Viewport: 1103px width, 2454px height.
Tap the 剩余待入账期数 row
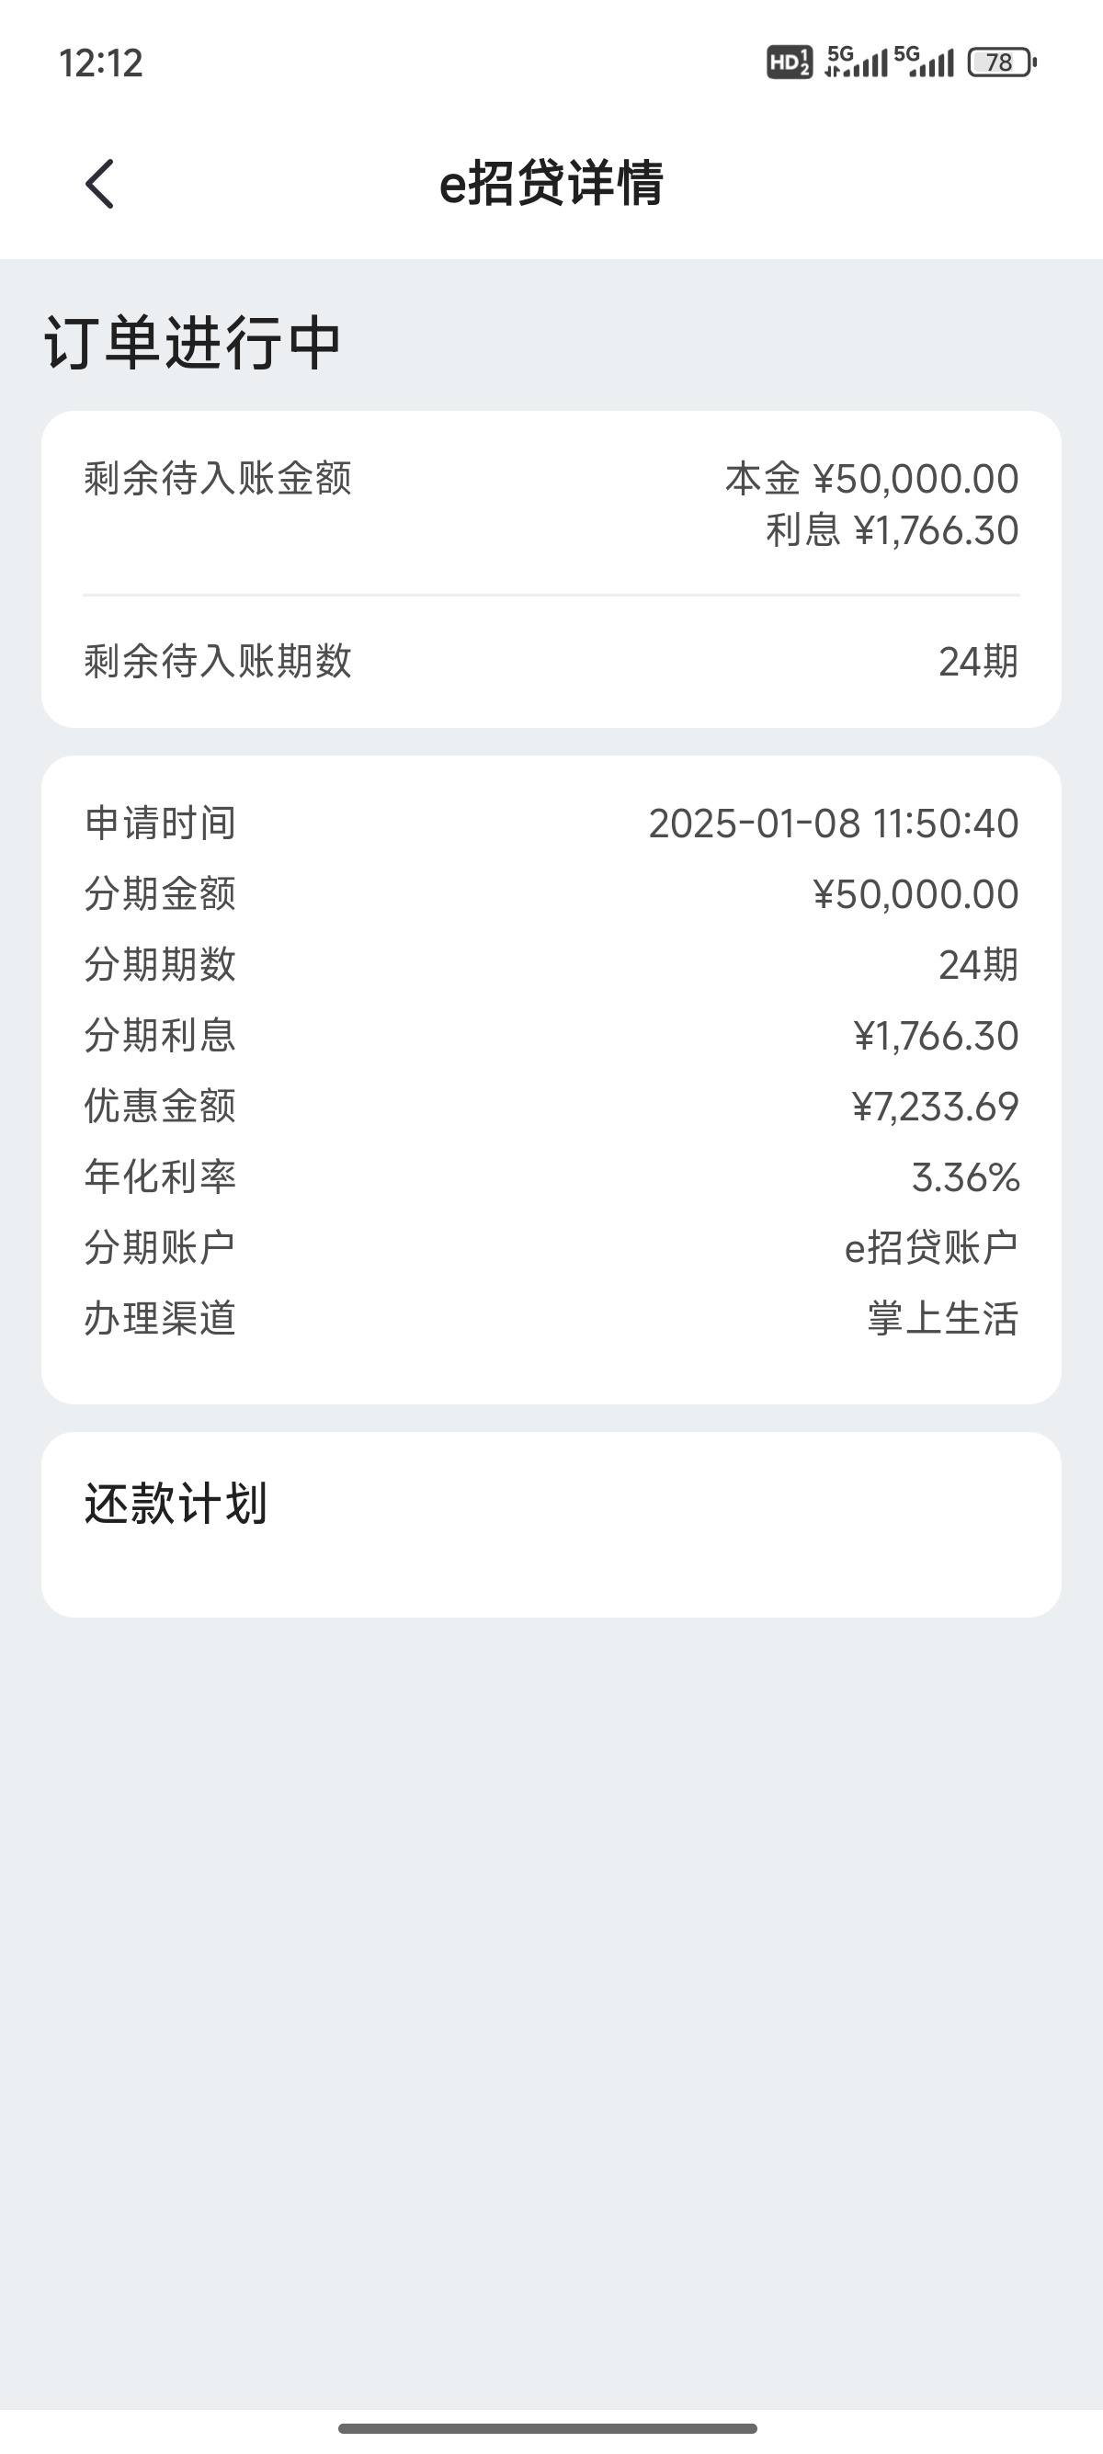click(x=551, y=661)
